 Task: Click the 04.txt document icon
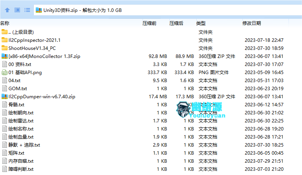[x=5, y=80]
